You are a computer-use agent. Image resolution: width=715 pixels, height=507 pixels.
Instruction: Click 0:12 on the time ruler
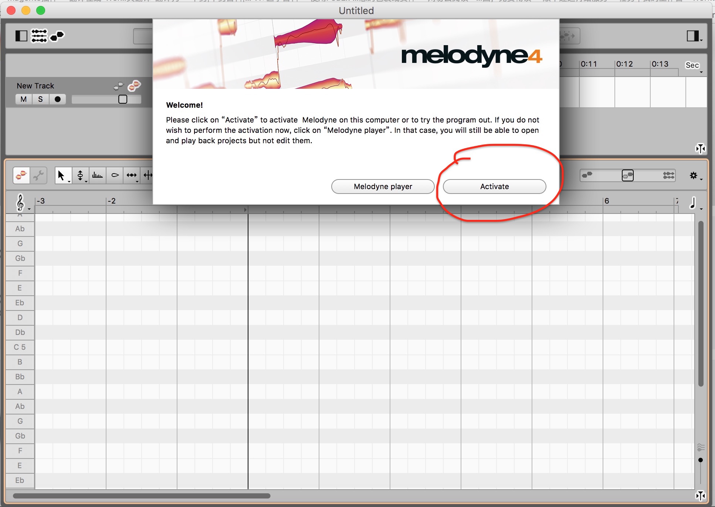click(x=624, y=64)
